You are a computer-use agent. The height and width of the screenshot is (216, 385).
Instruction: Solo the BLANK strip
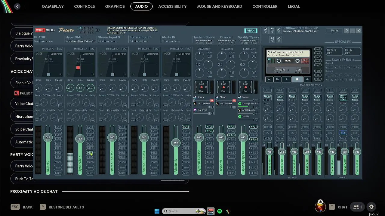[x=58, y=167]
